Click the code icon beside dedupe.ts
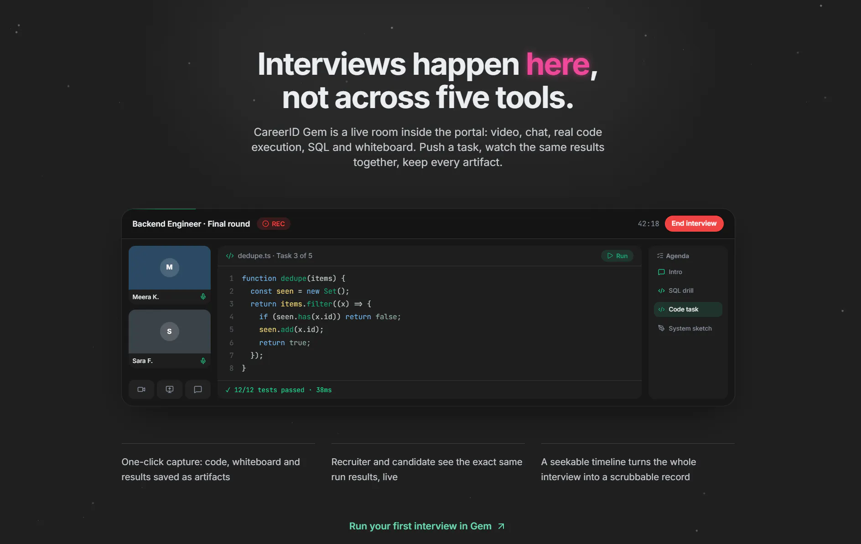Image resolution: width=861 pixels, height=544 pixels. [x=230, y=256]
